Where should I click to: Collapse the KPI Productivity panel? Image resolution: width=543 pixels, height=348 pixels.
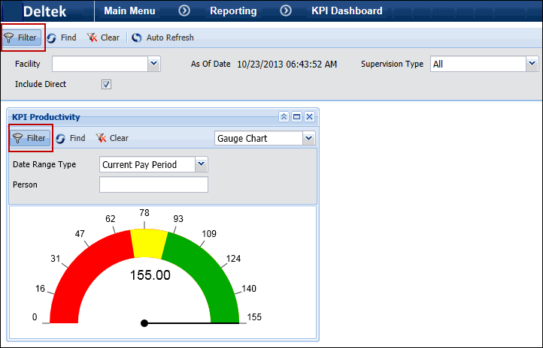(x=284, y=117)
